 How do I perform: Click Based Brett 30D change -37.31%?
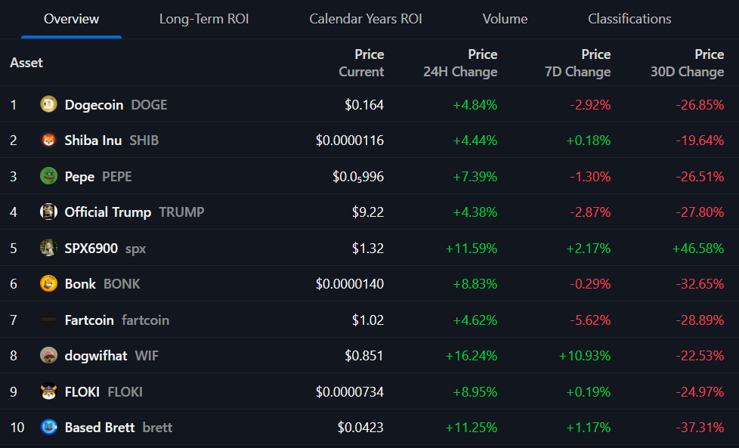[700, 428]
